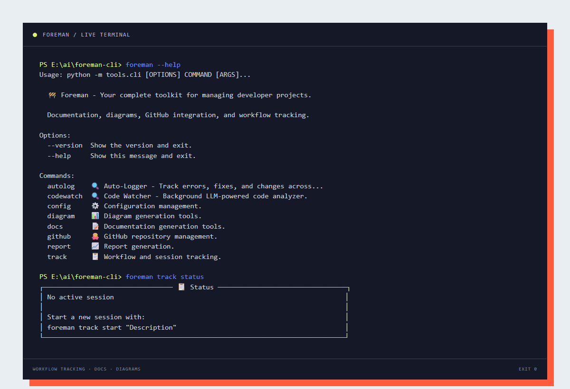Select the 'foreman track status' command text
Viewport: 570px width, 389px height.
[x=165, y=277]
